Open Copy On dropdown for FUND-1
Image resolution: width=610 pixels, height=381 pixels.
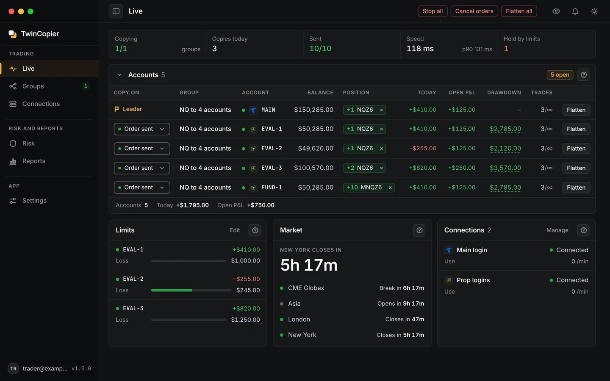tap(142, 188)
